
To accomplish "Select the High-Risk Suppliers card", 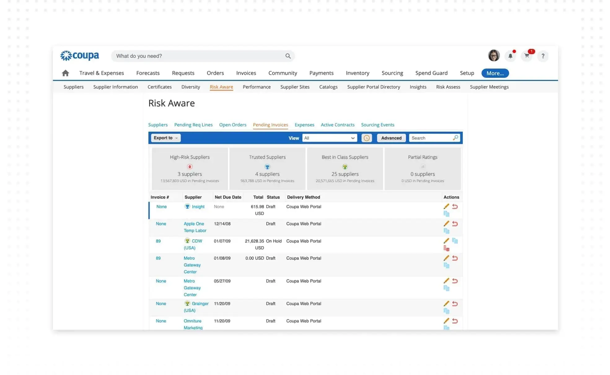I will click(x=190, y=168).
